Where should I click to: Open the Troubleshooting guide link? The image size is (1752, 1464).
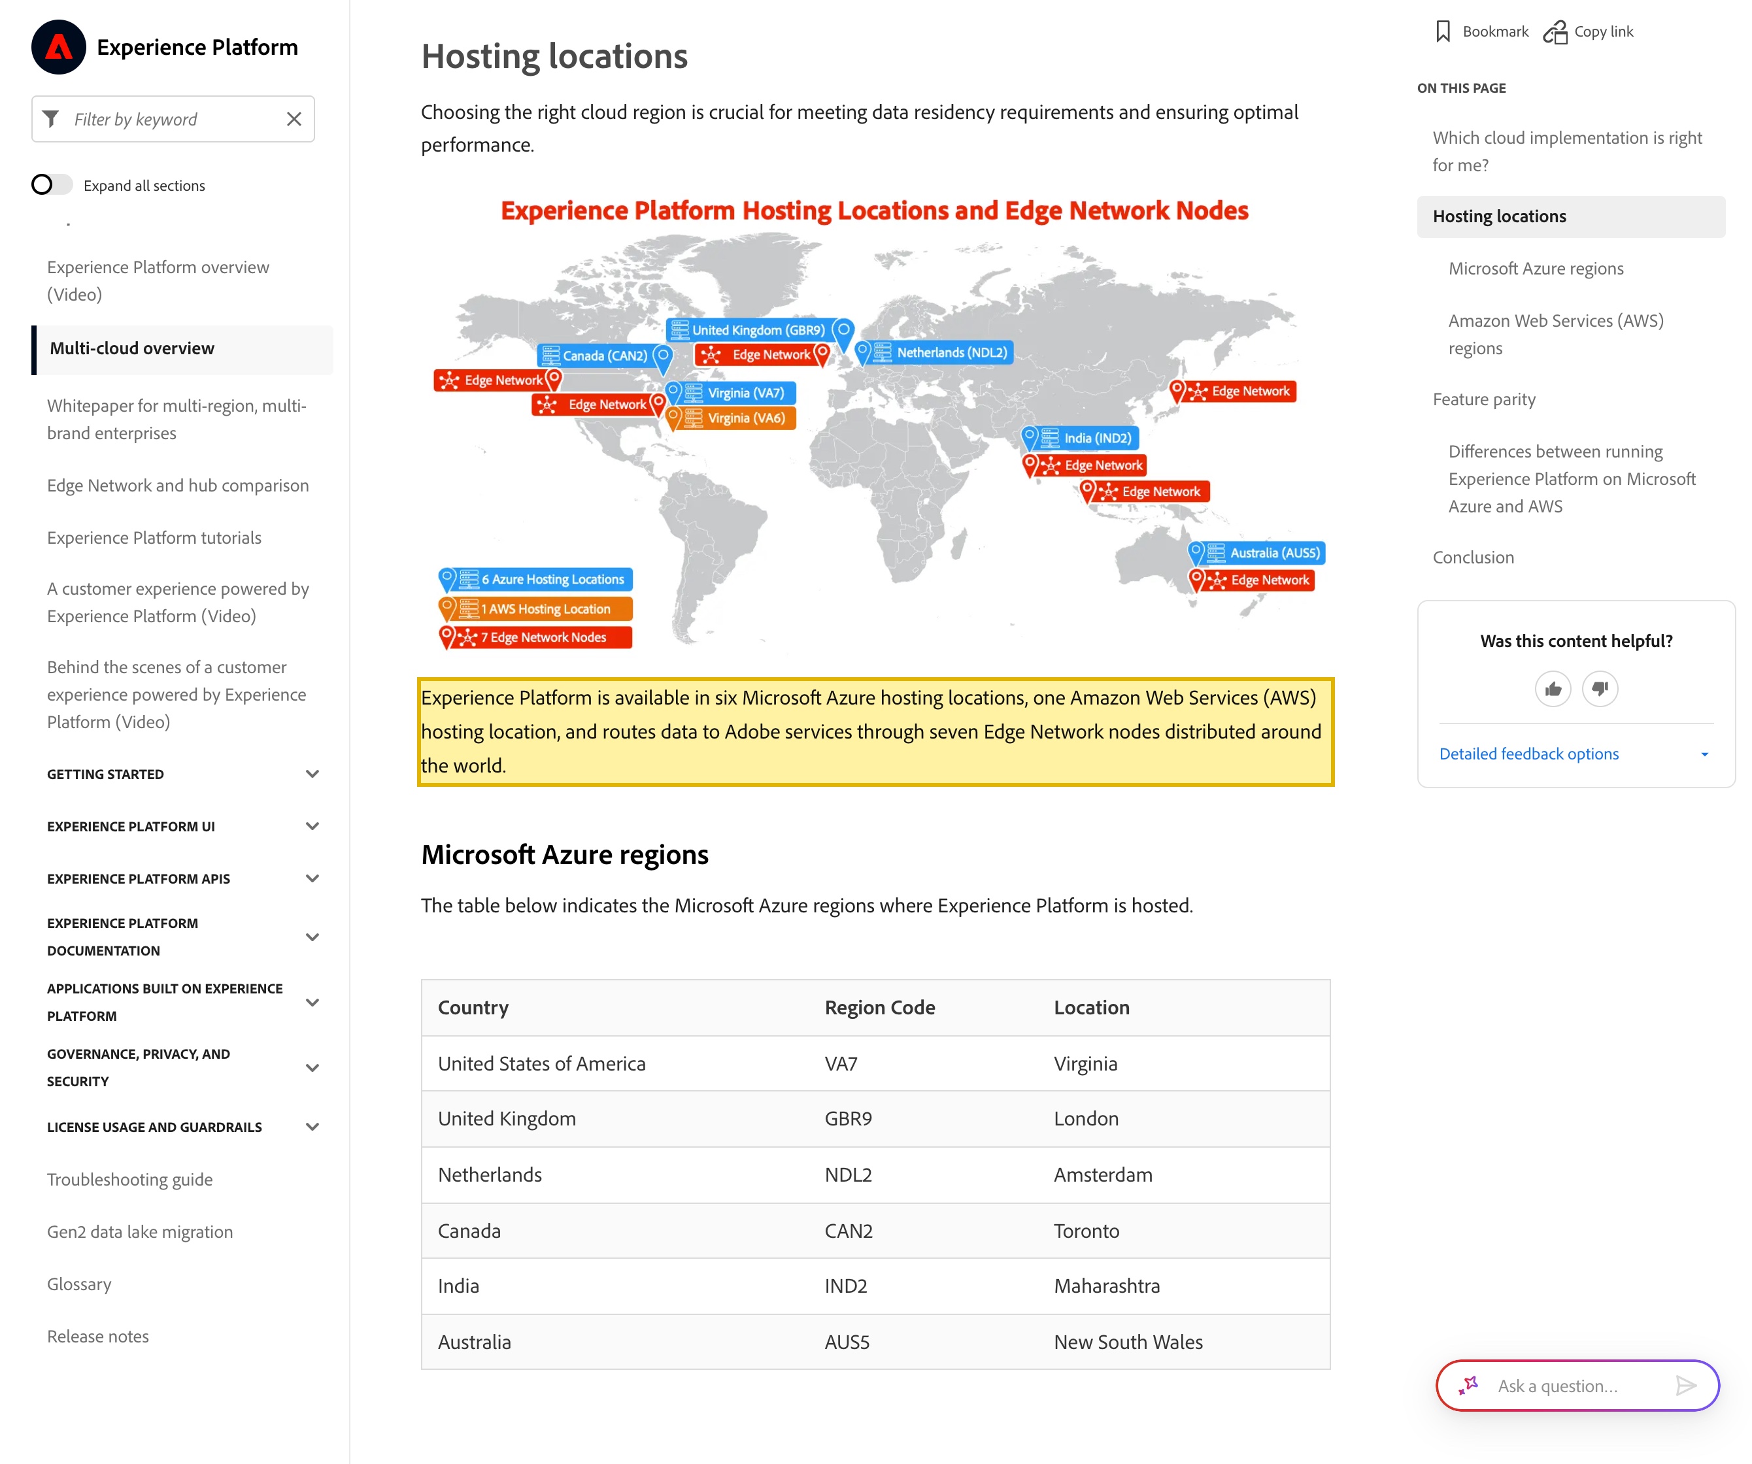129,1178
